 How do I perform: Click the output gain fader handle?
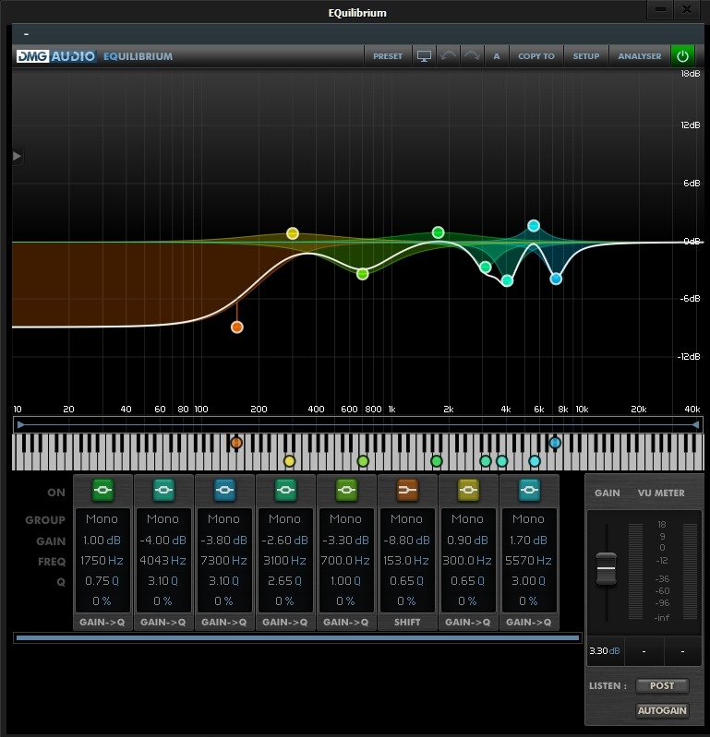(x=606, y=569)
